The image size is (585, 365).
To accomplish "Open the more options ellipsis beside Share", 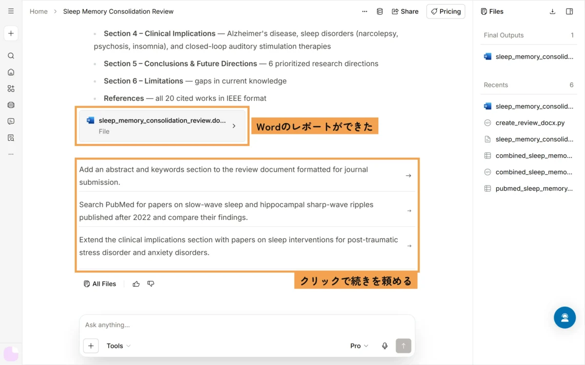I will (365, 11).
